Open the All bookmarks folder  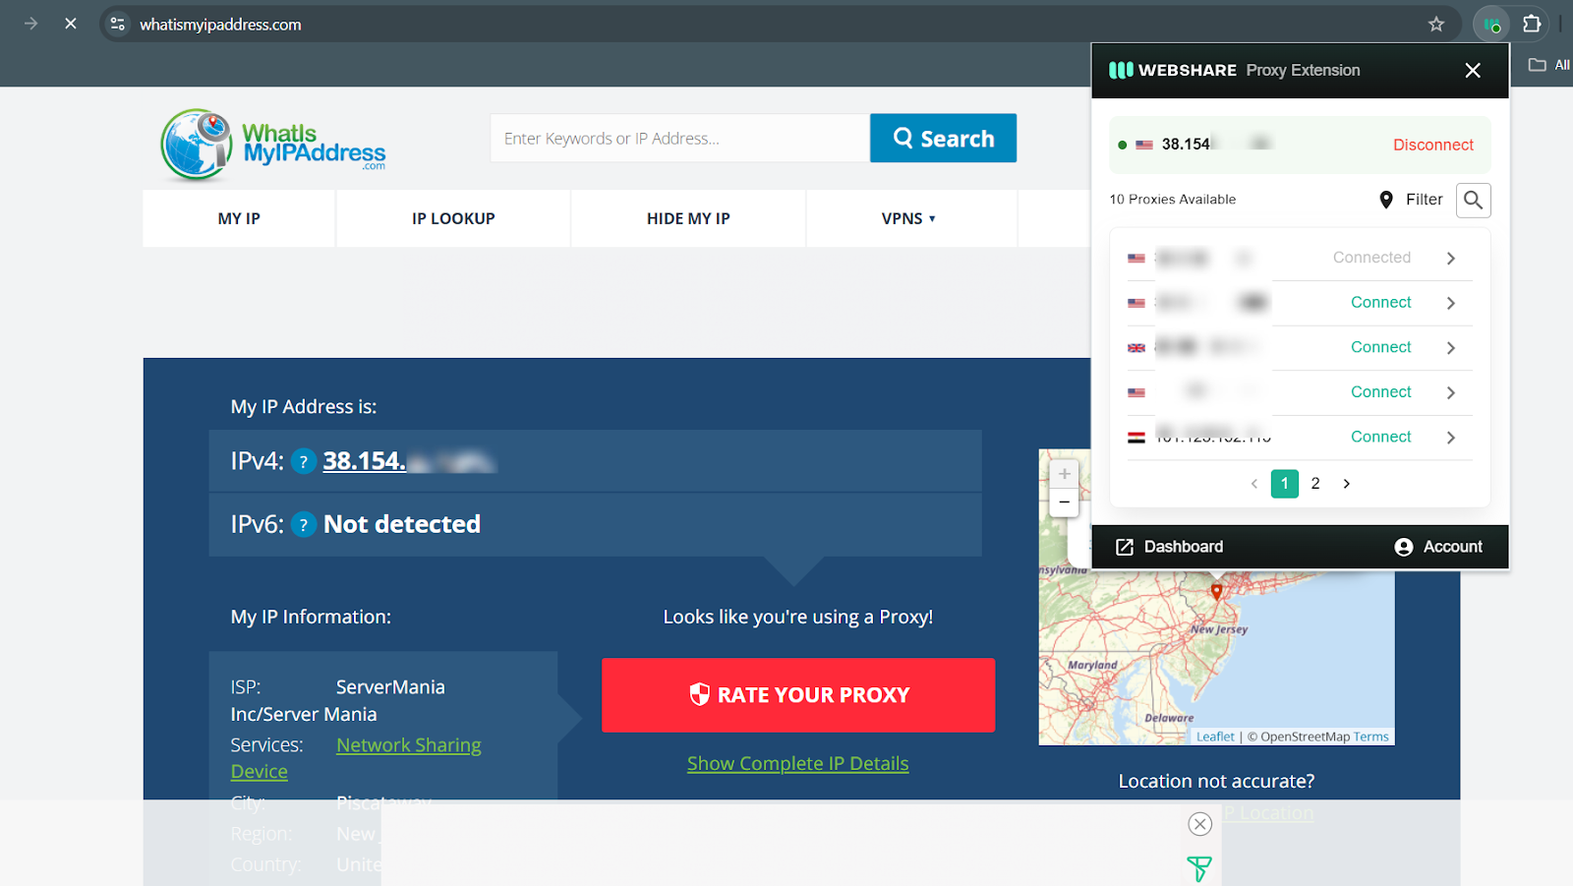(1549, 65)
